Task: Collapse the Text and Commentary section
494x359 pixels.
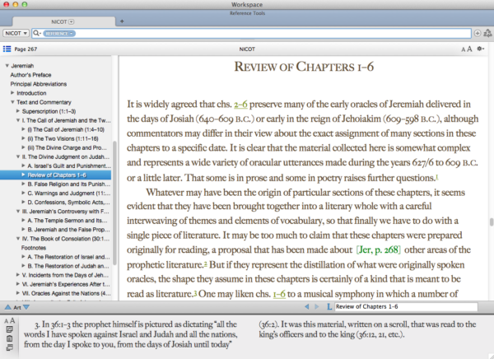Action: point(12,102)
